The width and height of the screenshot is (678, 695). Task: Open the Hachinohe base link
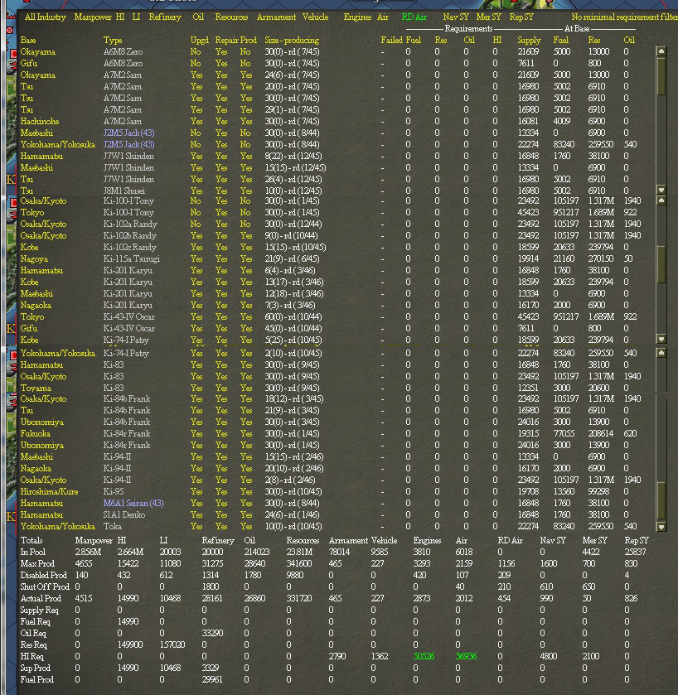40,122
